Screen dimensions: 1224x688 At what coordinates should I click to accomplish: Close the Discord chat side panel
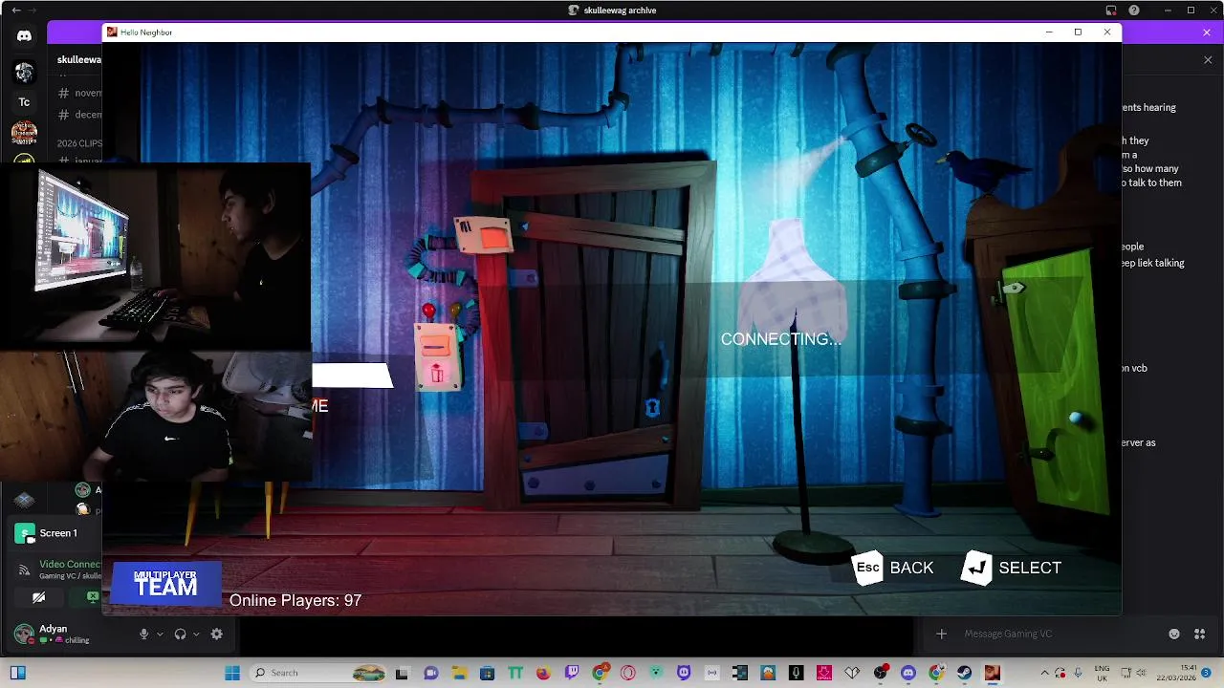point(1208,60)
